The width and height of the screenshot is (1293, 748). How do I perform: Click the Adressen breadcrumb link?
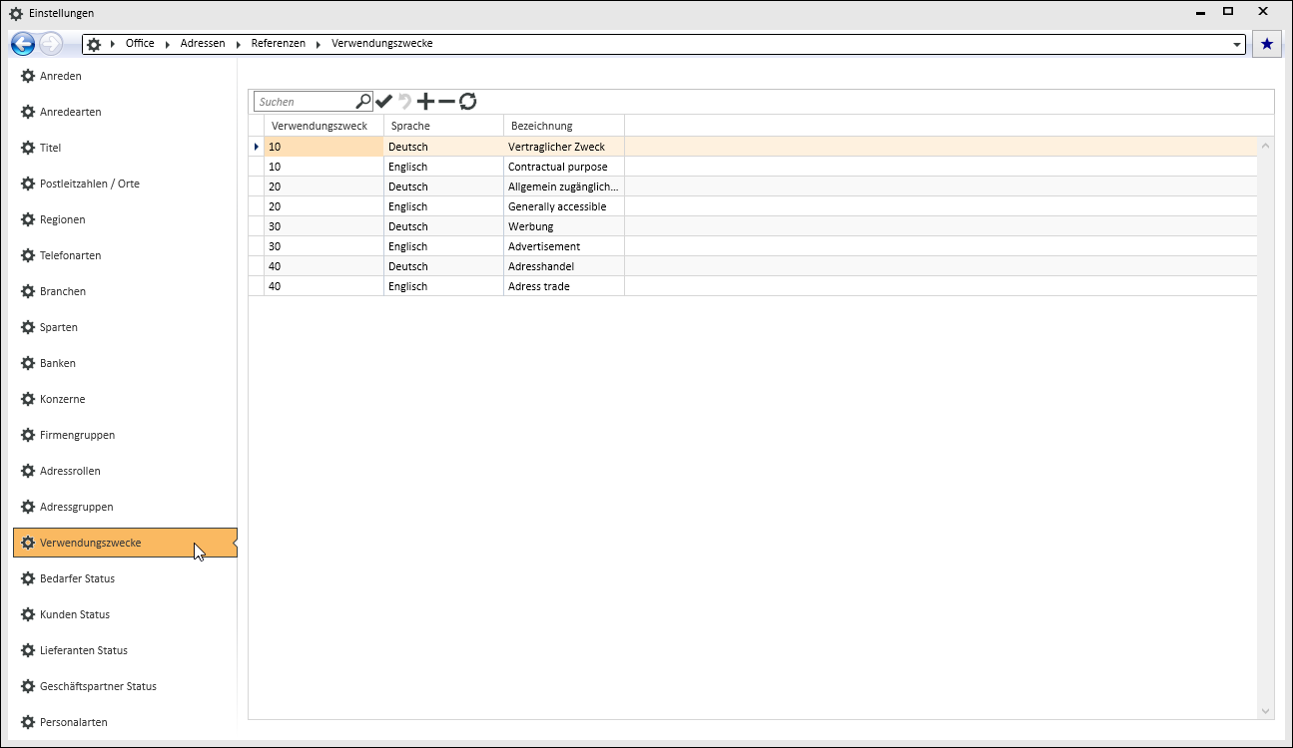pos(203,44)
